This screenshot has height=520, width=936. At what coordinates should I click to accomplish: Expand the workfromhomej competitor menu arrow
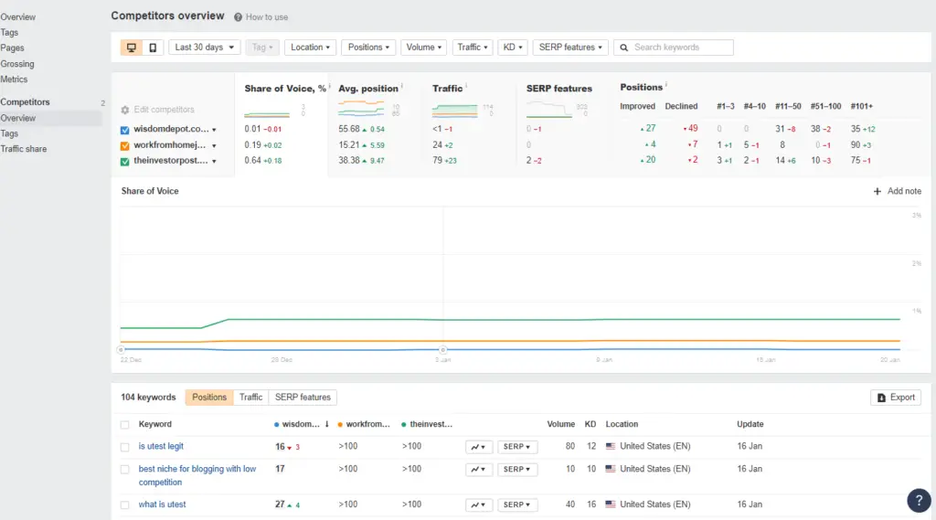[x=214, y=145]
